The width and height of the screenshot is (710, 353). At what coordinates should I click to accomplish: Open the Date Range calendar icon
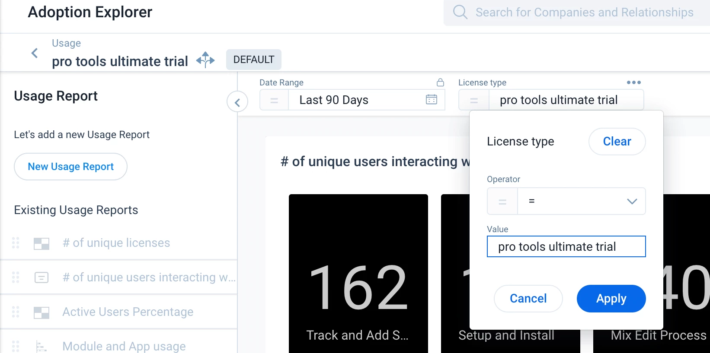432,99
